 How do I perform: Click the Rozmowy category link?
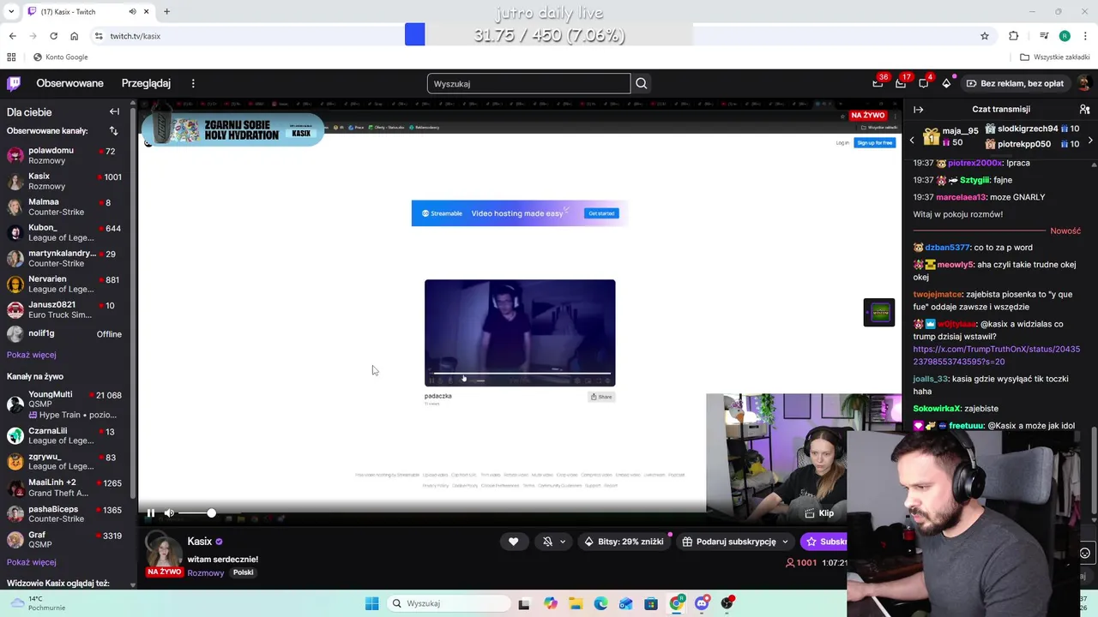[205, 572]
